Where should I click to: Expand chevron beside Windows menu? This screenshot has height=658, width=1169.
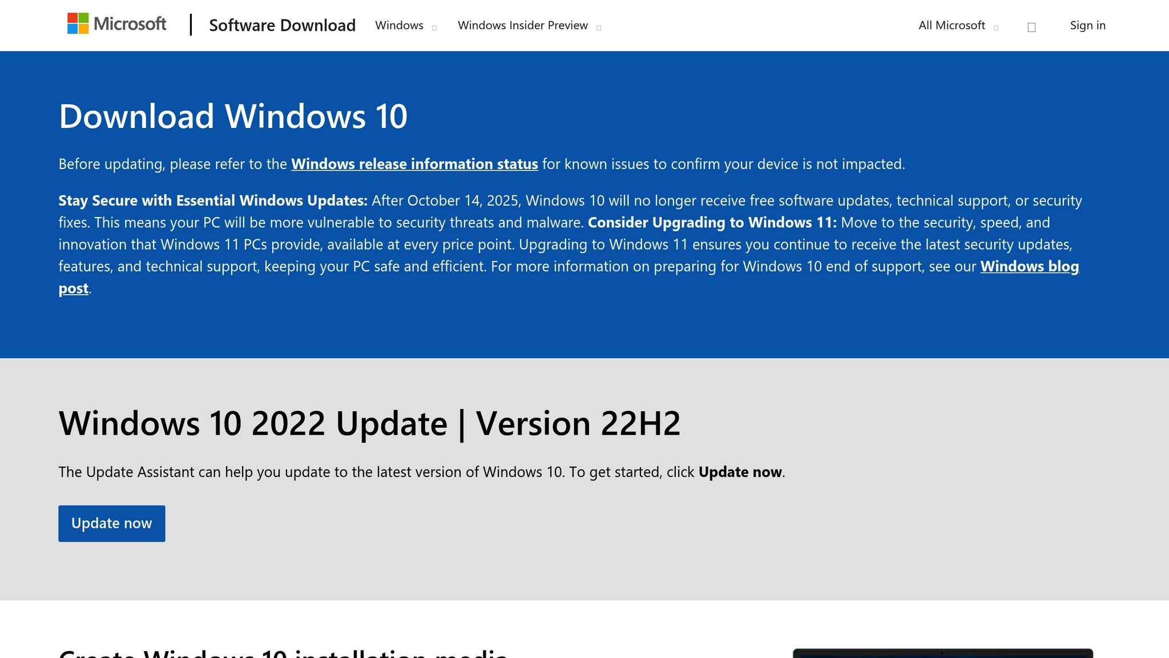pyautogui.click(x=434, y=27)
